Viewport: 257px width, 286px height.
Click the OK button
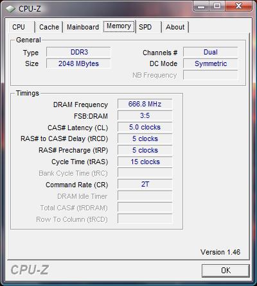[226, 271]
